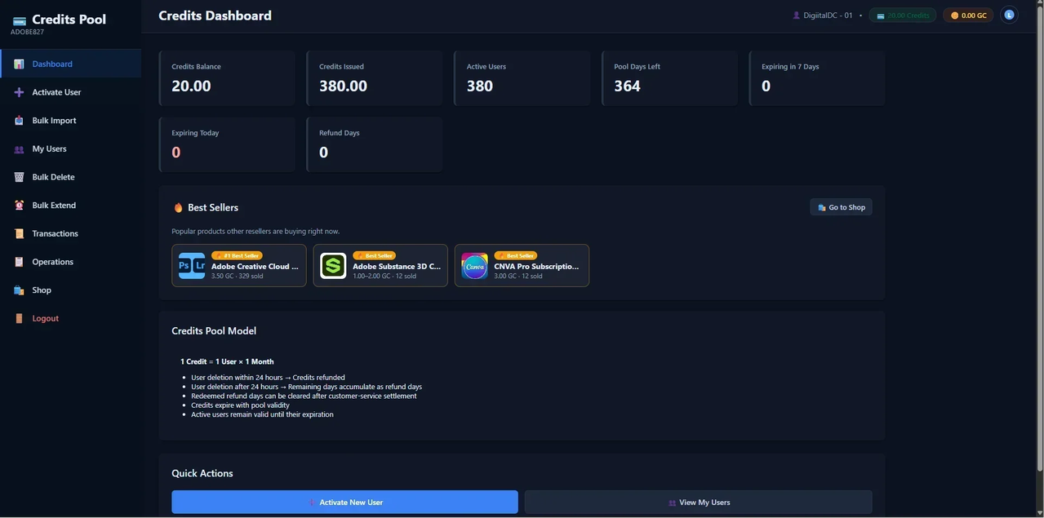Click the Activate User plus icon
This screenshot has width=1044, height=518.
pyautogui.click(x=19, y=92)
